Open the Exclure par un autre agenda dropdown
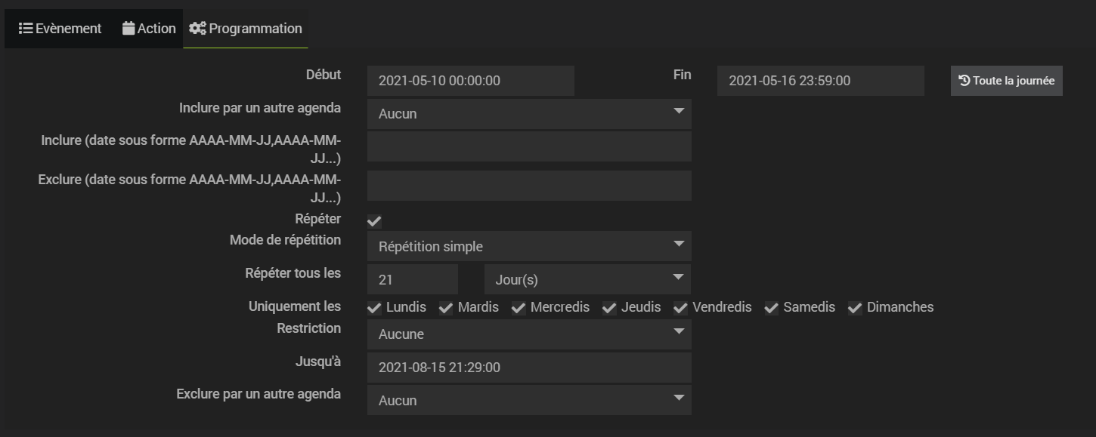This screenshot has height=437, width=1096. pyautogui.click(x=529, y=400)
